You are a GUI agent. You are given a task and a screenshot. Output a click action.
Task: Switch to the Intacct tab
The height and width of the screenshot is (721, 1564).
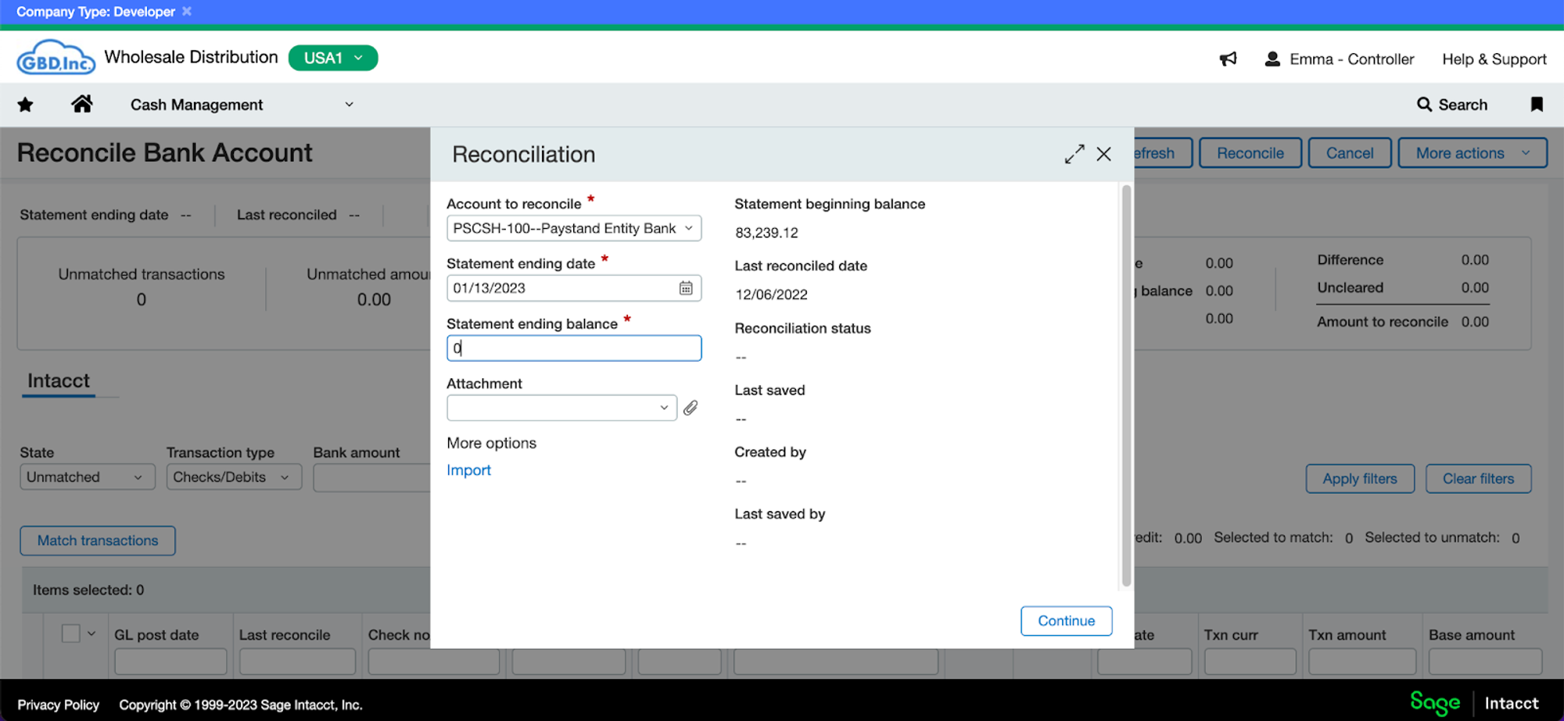pyautogui.click(x=59, y=380)
